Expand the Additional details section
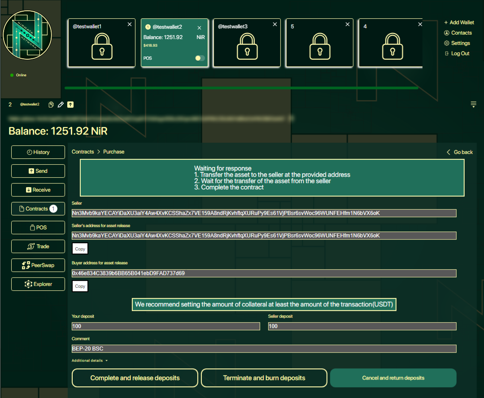Screen dimensions: 484x398 coord(90,361)
